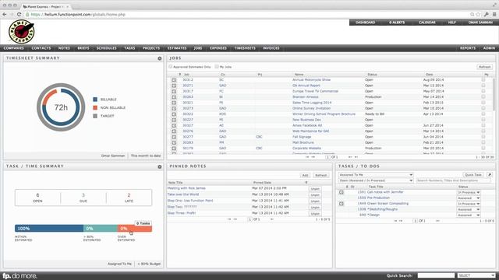
Task: Unpin the Meeting with Rick James note
Action: point(315,188)
